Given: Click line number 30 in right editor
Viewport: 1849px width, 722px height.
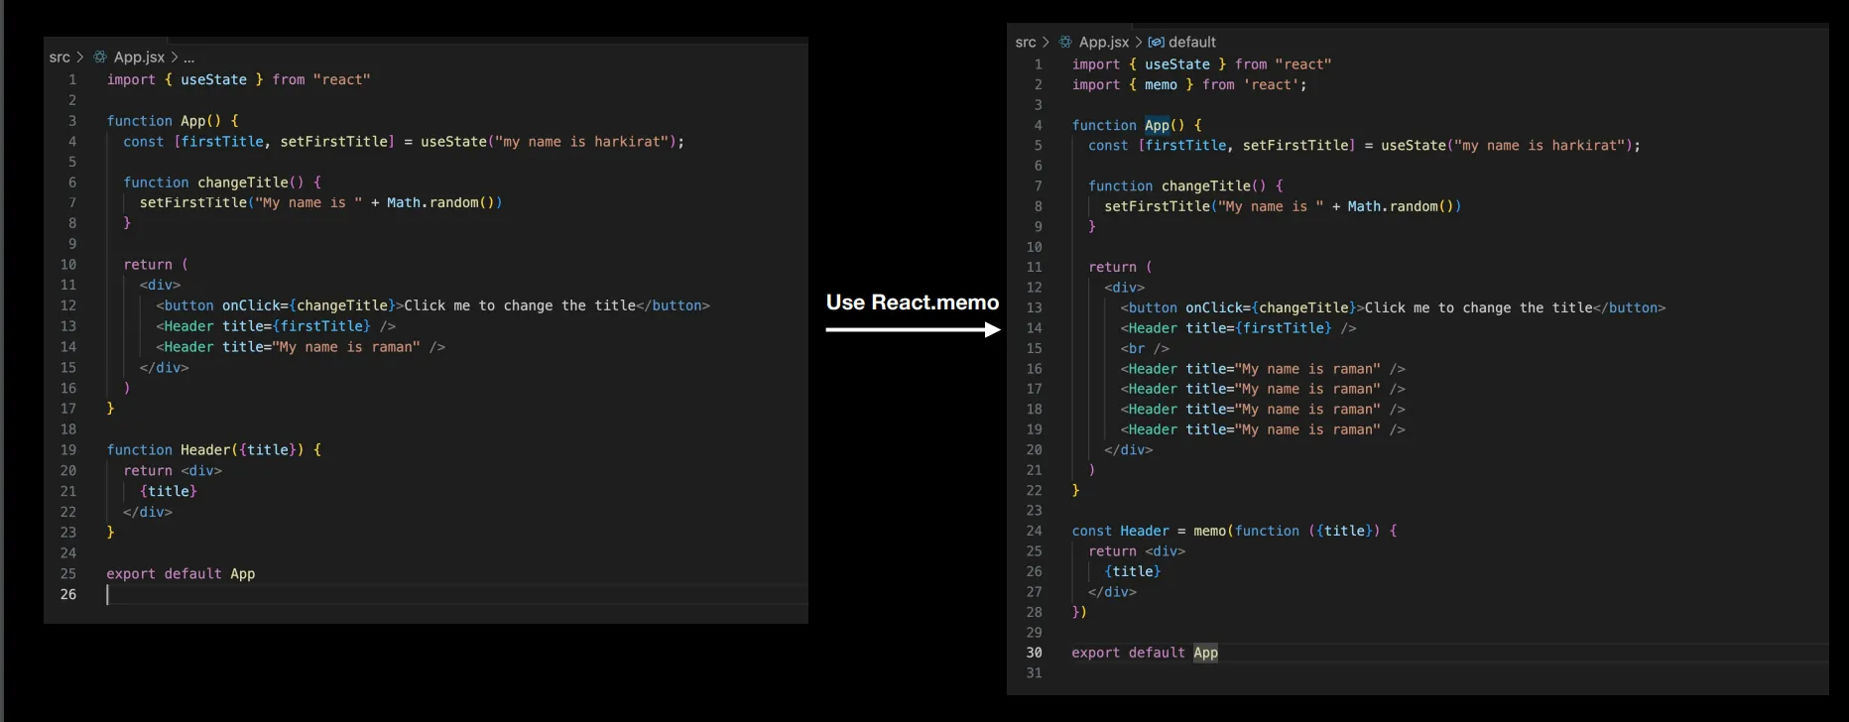Looking at the screenshot, I should tap(1034, 653).
